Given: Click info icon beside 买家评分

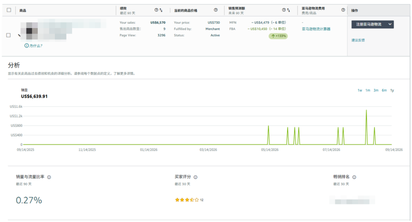Looking at the screenshot, I should (x=195, y=177).
